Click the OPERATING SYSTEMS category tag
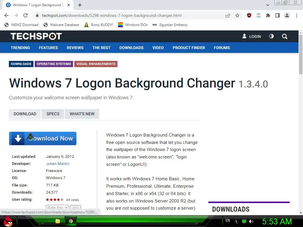Image resolution: width=303 pixels, height=227 pixels. point(54,64)
